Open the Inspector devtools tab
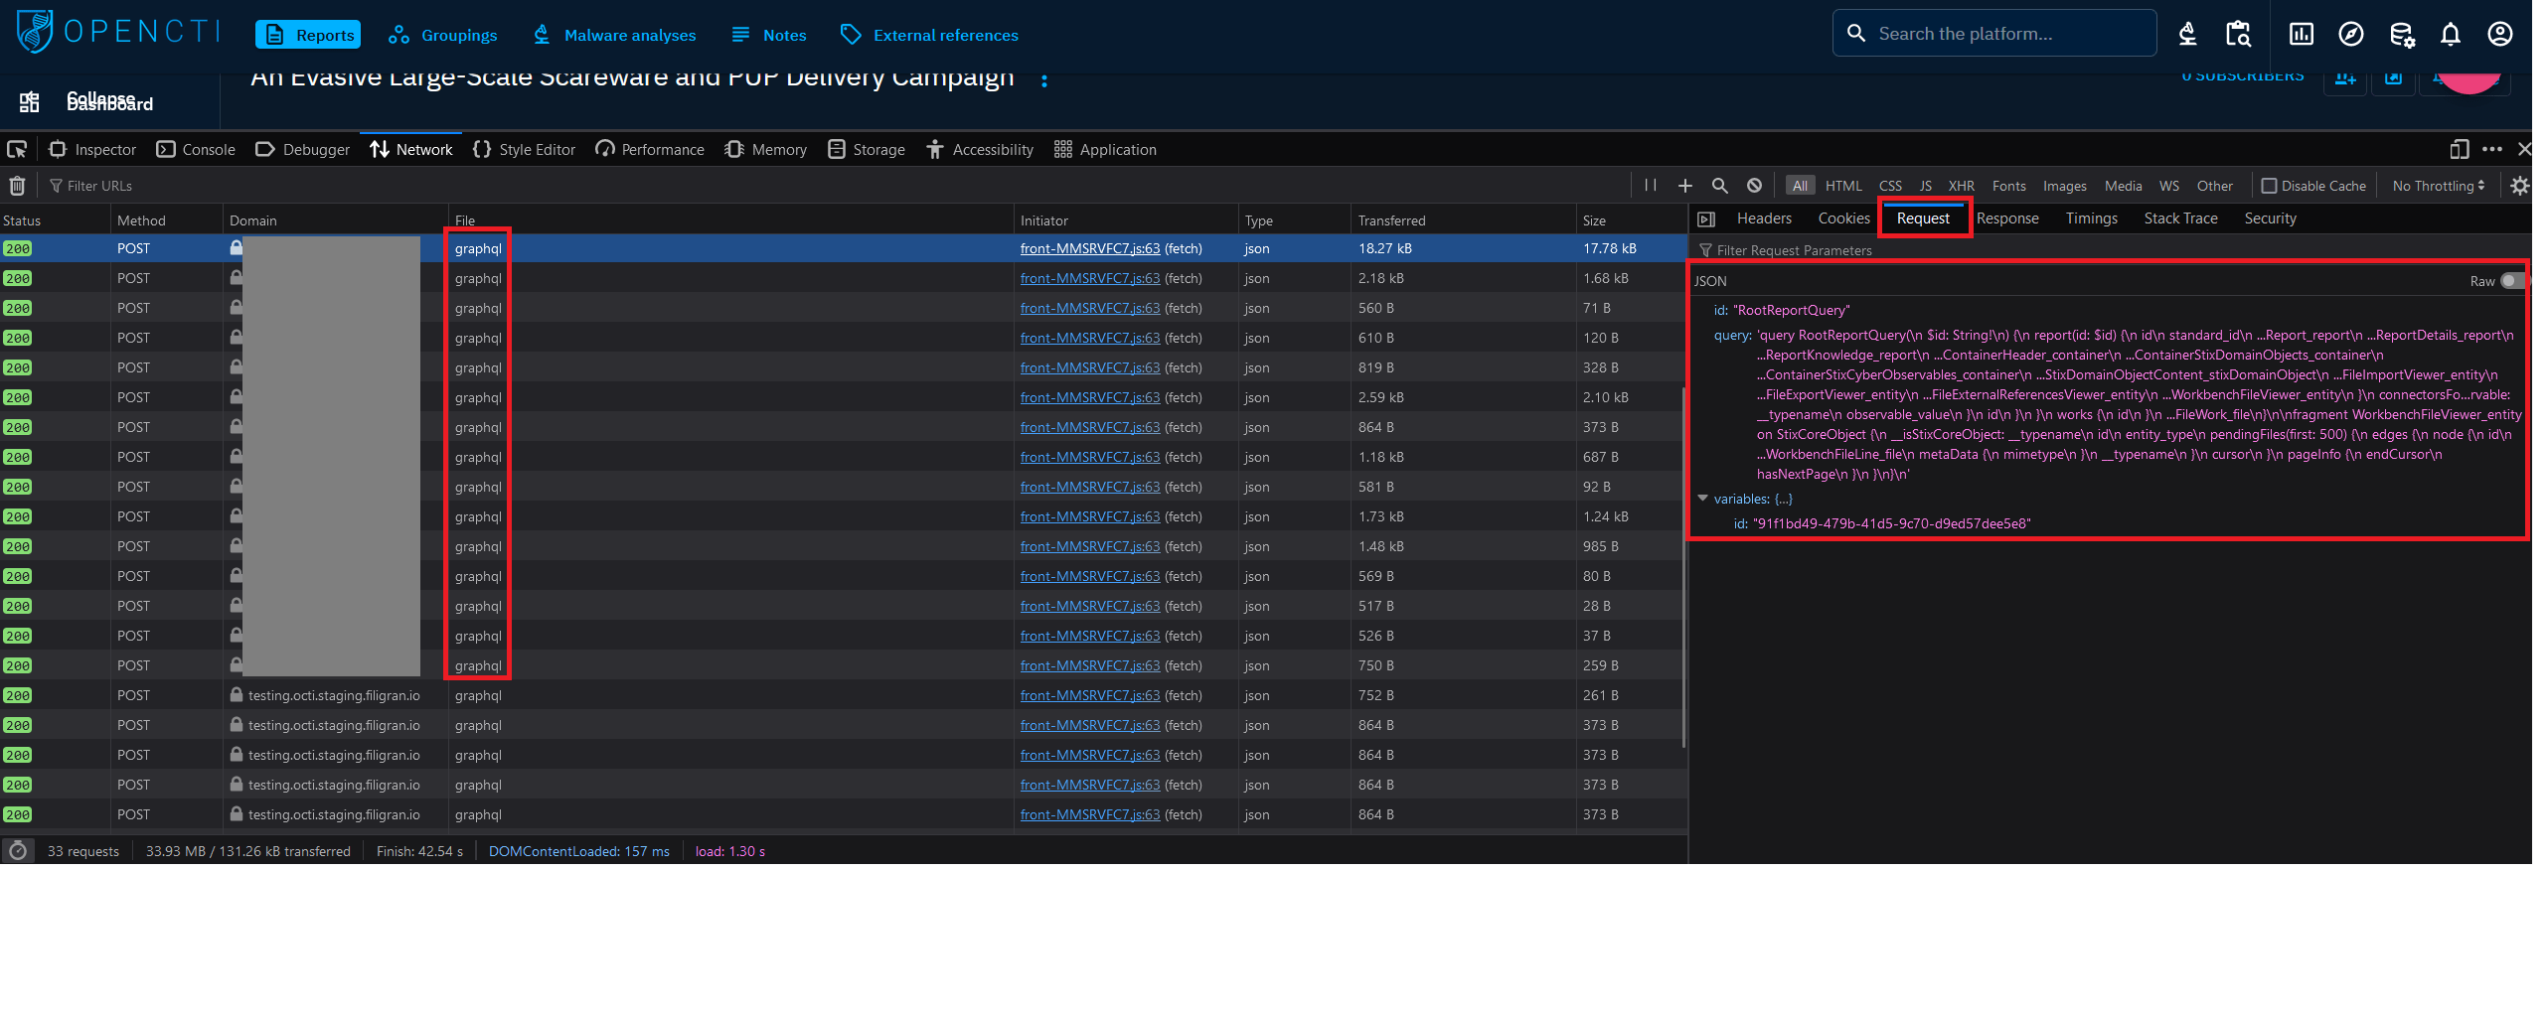Viewport: 2548px width, 1016px height. point(92,149)
